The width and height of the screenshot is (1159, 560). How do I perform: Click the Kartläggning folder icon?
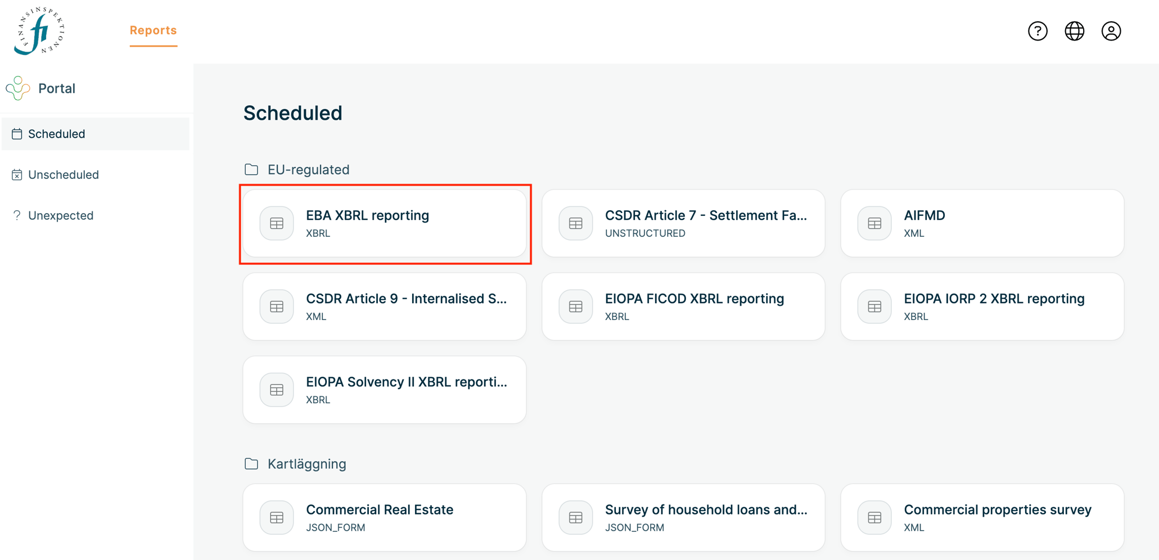(x=251, y=464)
